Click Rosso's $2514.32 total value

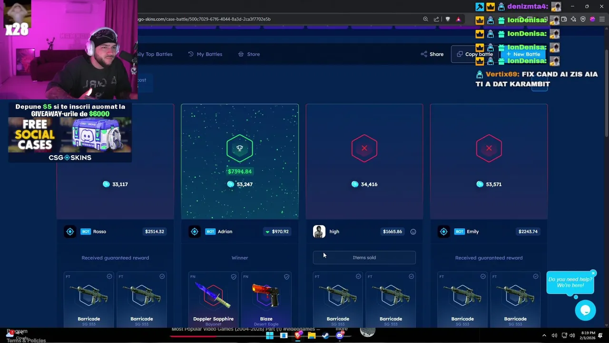pyautogui.click(x=155, y=232)
